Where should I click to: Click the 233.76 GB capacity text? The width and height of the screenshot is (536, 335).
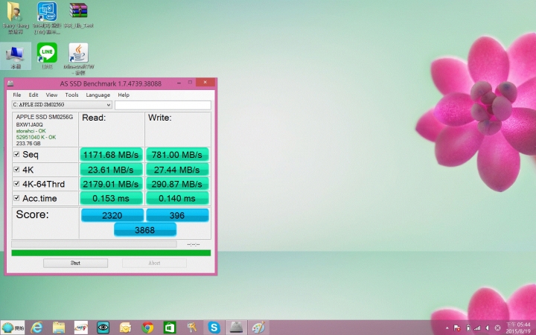click(28, 143)
